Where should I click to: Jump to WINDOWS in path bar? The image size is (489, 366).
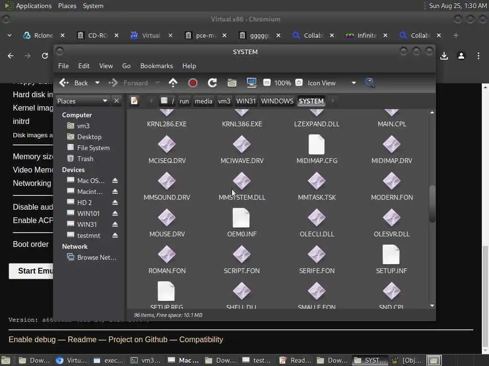277,101
